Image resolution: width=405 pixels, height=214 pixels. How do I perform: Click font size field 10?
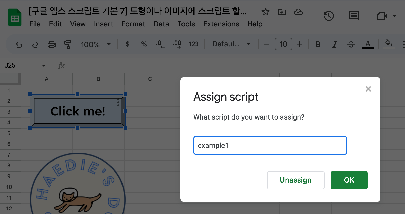(x=283, y=44)
